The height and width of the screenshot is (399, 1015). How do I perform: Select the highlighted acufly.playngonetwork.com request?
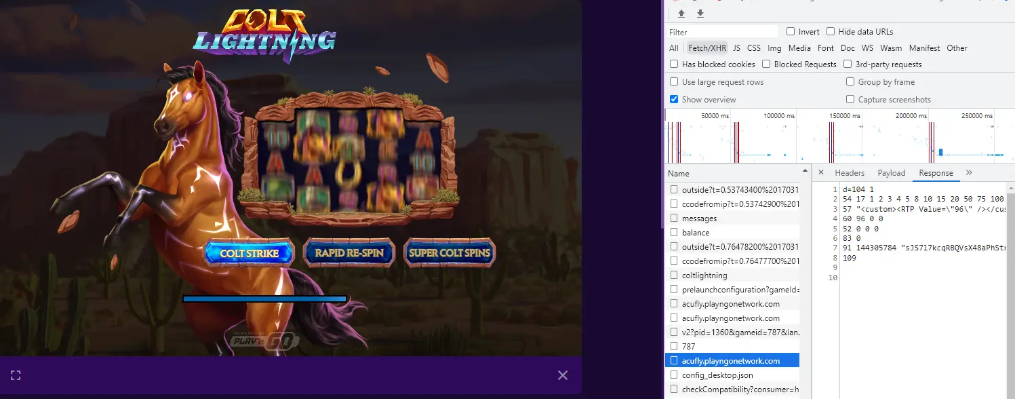(x=732, y=361)
